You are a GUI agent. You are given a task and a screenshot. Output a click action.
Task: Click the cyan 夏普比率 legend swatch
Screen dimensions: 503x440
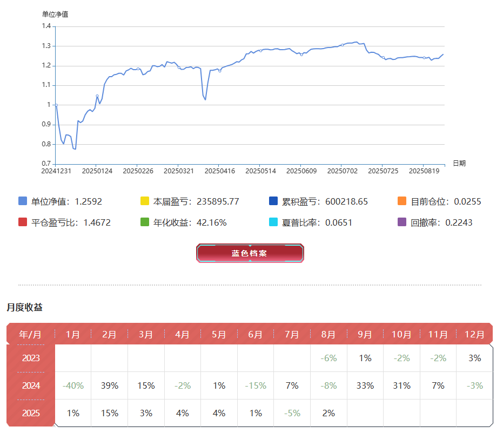tap(273, 222)
